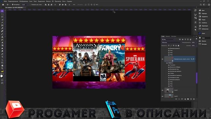
Task: Select the Hand tool
Action: click(2, 65)
